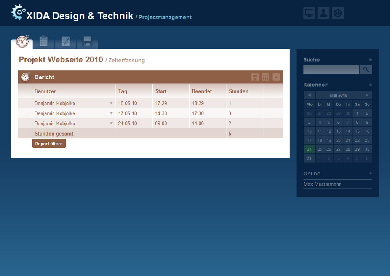Open user dropdown in 17.05.10 row
This screenshot has width=390, height=276.
point(111,113)
